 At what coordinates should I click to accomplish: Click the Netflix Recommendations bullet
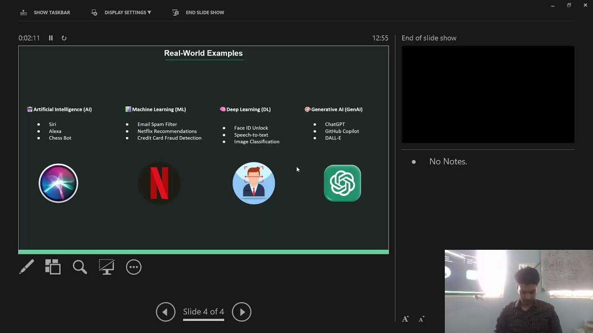tap(167, 131)
